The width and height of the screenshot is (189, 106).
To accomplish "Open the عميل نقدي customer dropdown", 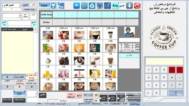I will [x=20, y=5].
